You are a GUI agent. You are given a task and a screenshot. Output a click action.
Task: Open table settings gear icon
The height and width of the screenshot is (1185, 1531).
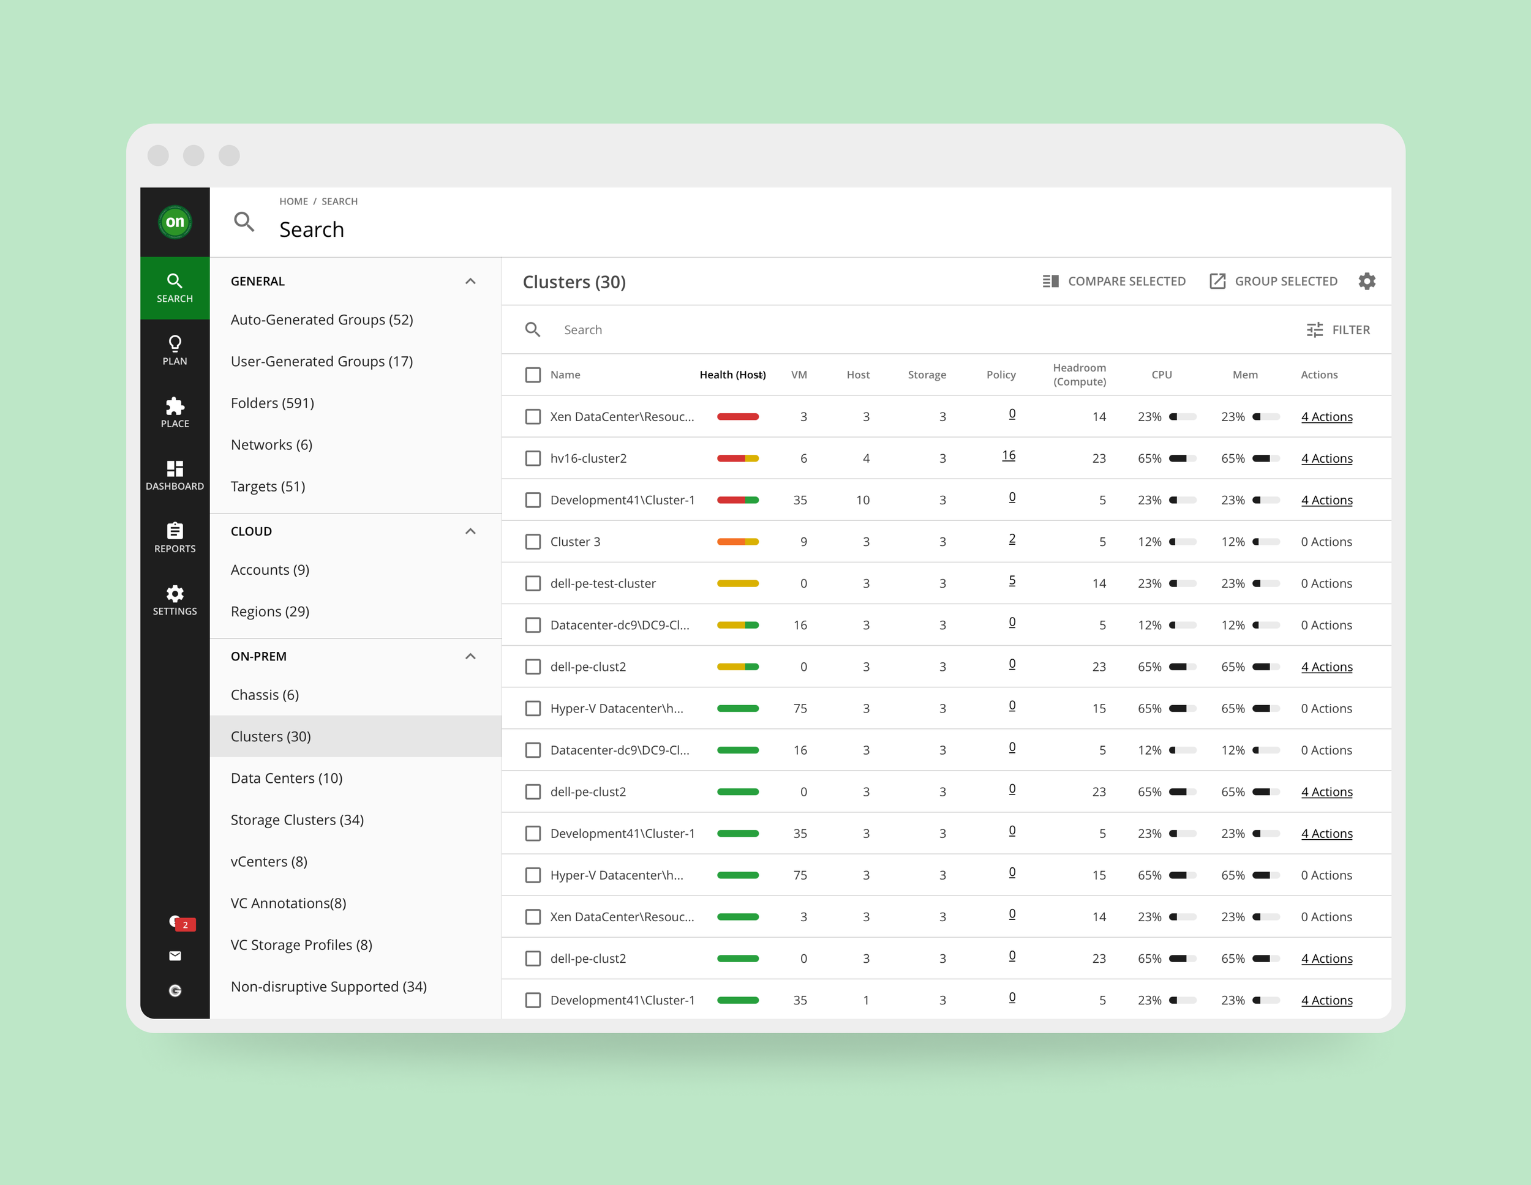pyautogui.click(x=1367, y=281)
